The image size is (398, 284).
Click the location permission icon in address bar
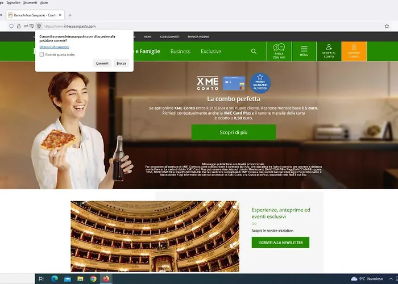39,26
